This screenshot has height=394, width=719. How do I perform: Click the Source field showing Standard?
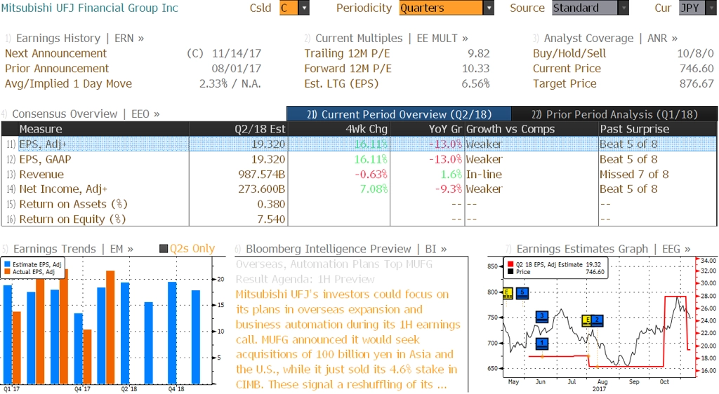585,8
